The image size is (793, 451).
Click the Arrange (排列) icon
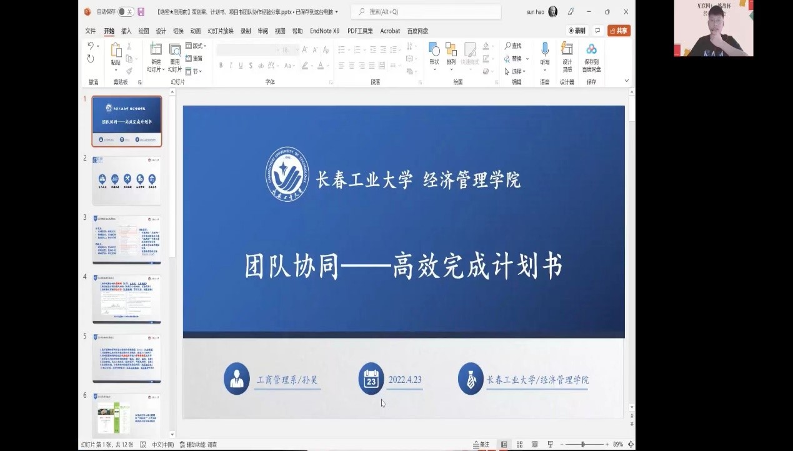click(451, 50)
